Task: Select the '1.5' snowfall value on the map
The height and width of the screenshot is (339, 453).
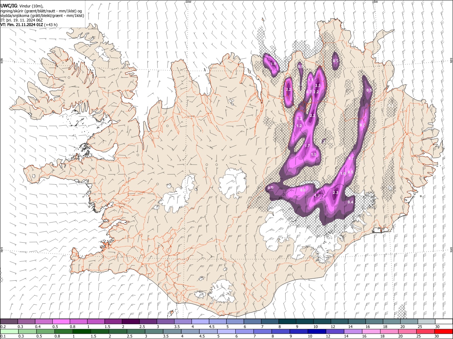Action: (x=314, y=155)
